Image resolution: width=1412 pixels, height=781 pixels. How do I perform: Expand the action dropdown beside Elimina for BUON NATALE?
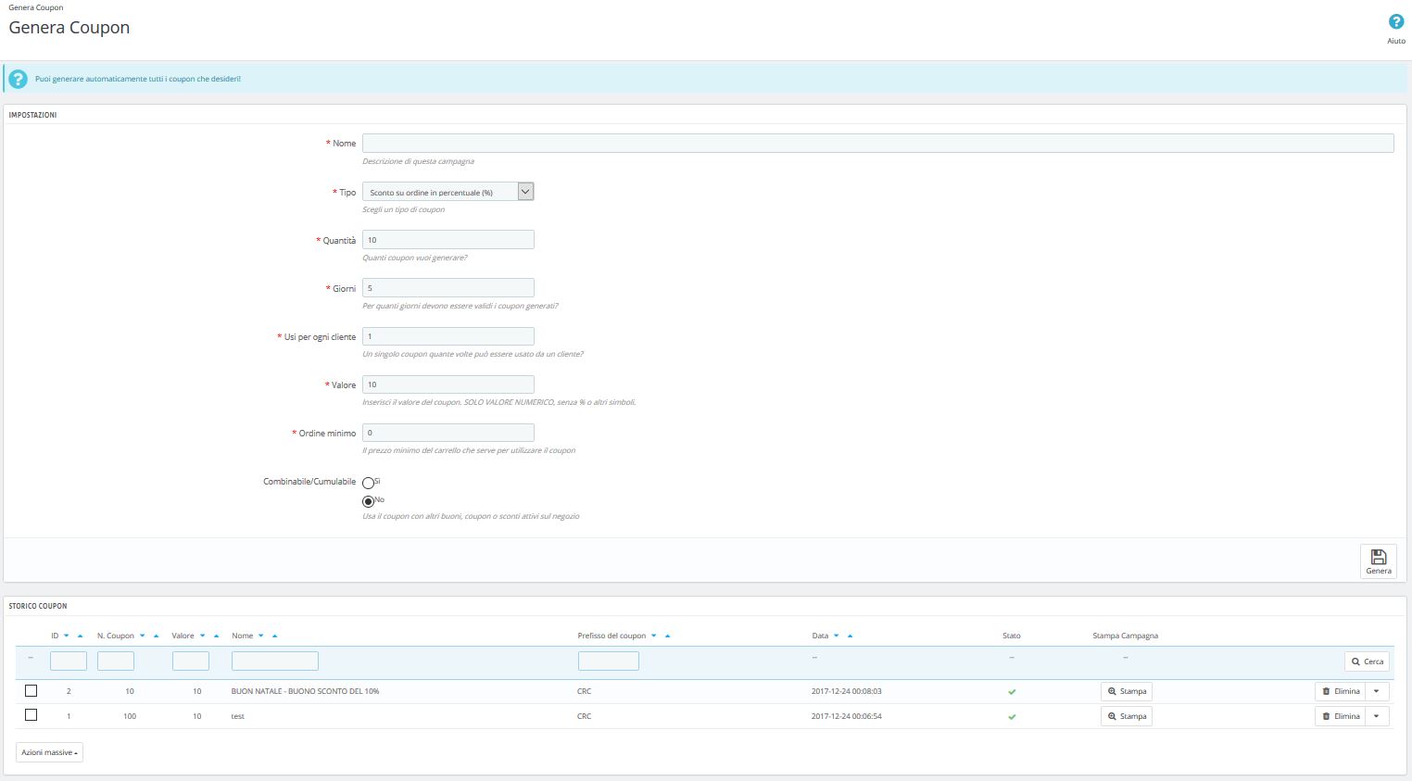(x=1377, y=691)
